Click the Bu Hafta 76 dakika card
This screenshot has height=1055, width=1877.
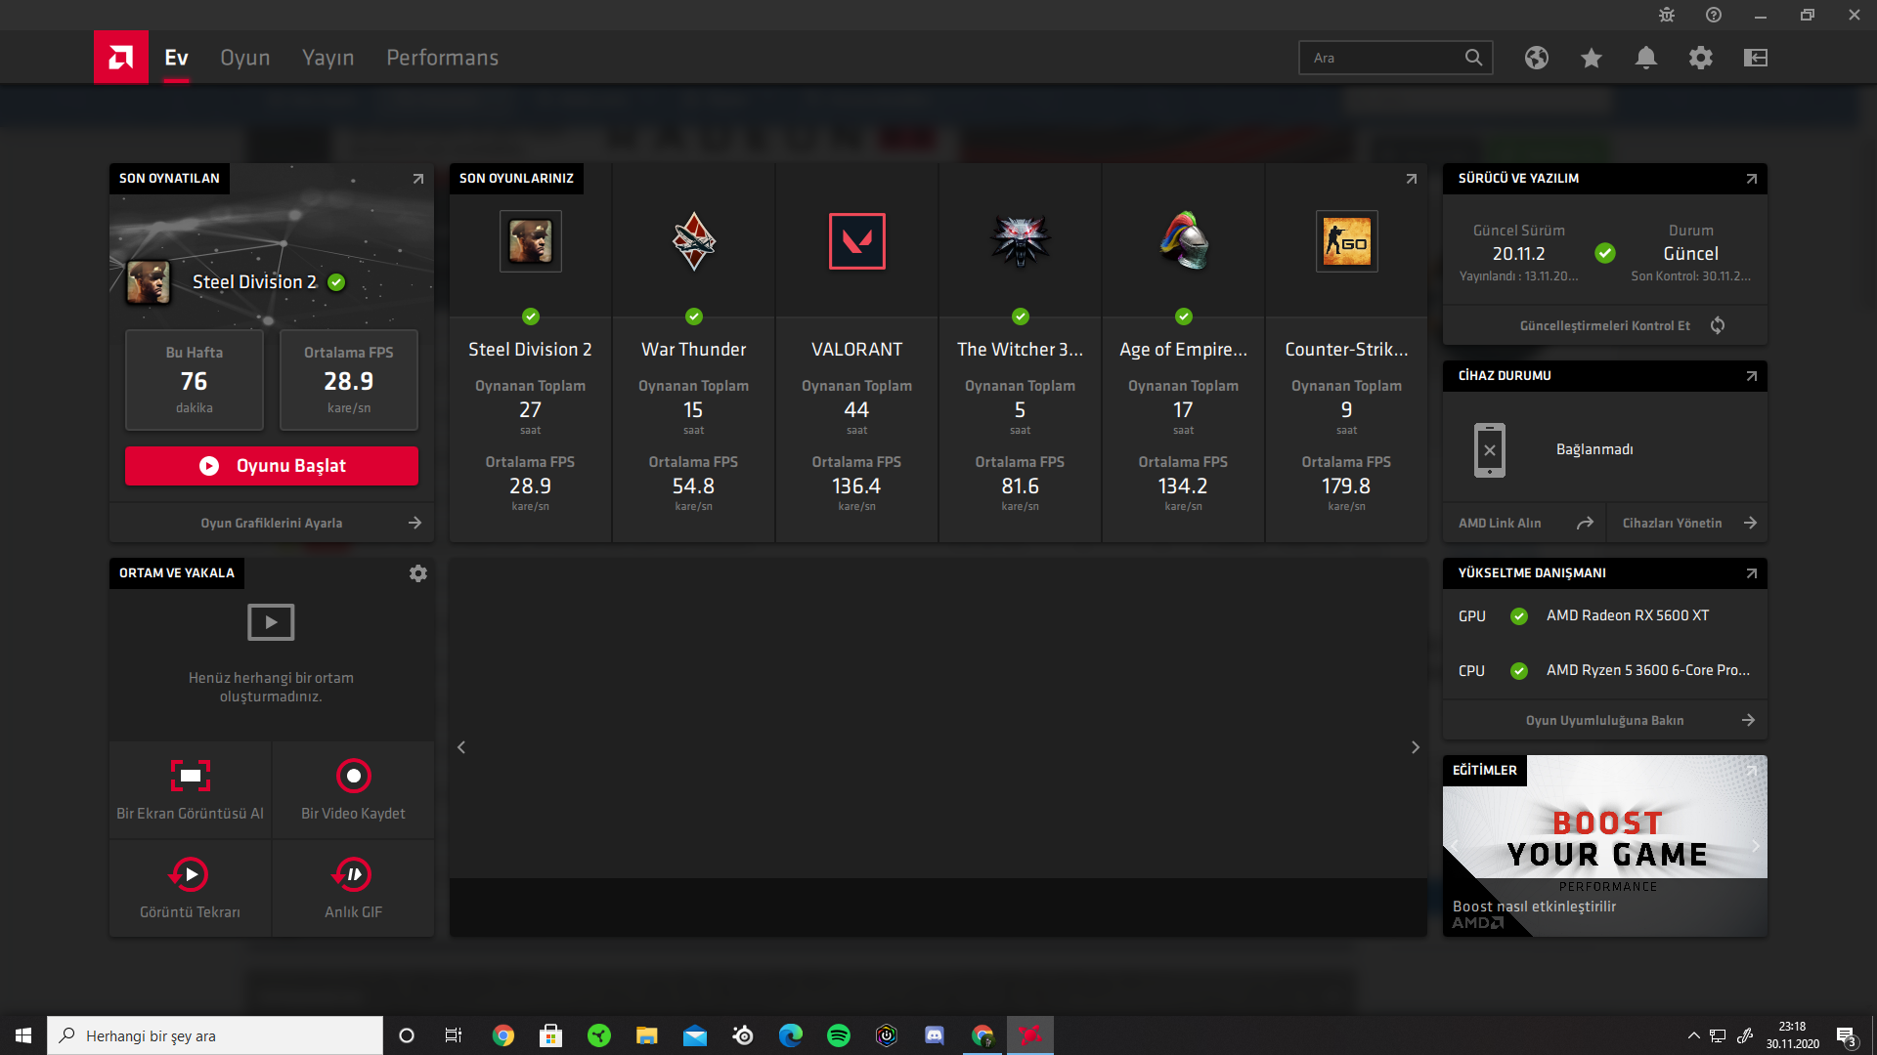(195, 380)
